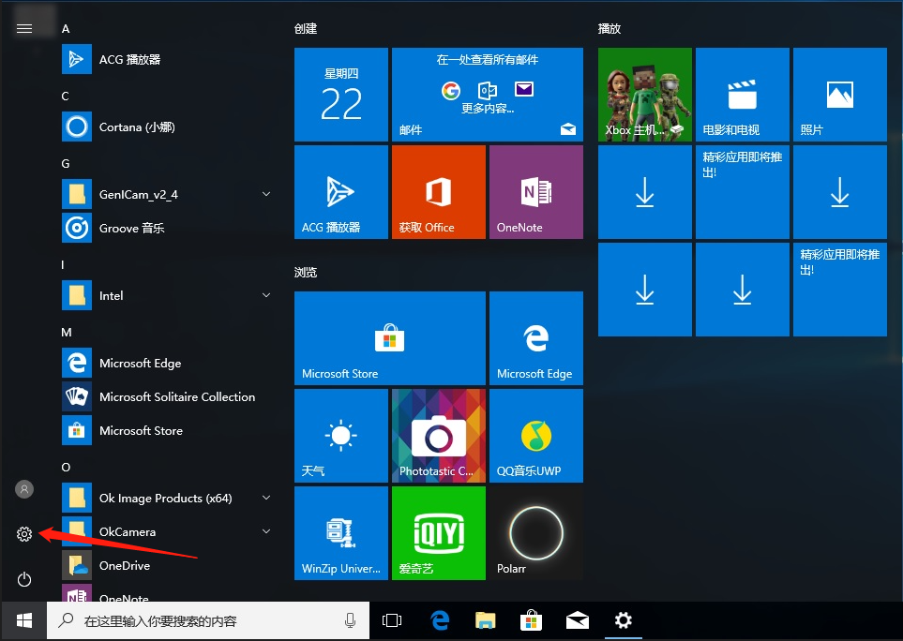This screenshot has width=903, height=641.
Task: Open the ACG 播放器 tile
Action: point(341,191)
